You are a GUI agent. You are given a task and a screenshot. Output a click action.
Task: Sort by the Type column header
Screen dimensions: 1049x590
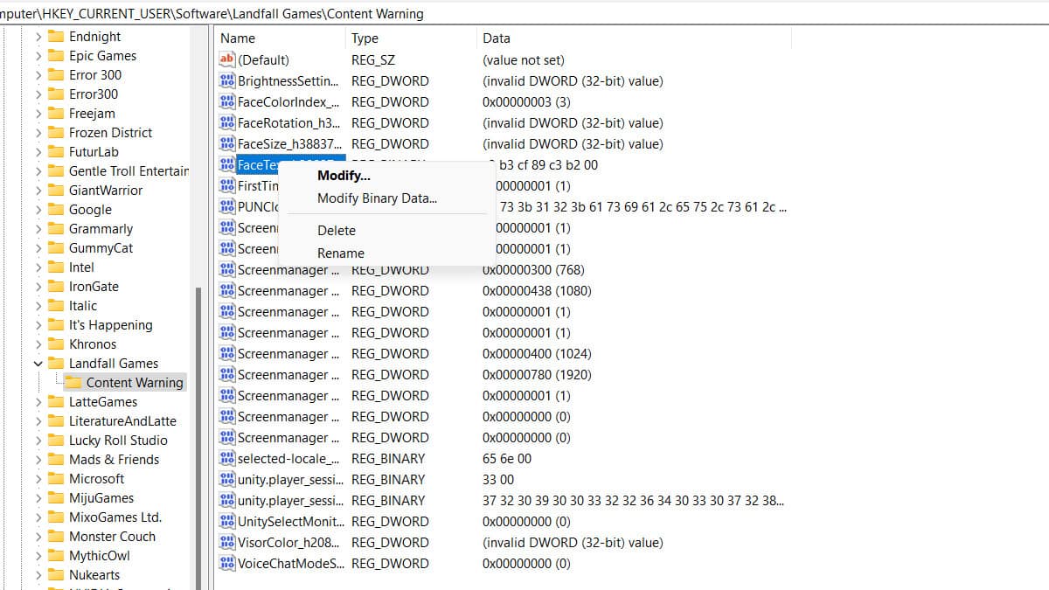[411, 38]
